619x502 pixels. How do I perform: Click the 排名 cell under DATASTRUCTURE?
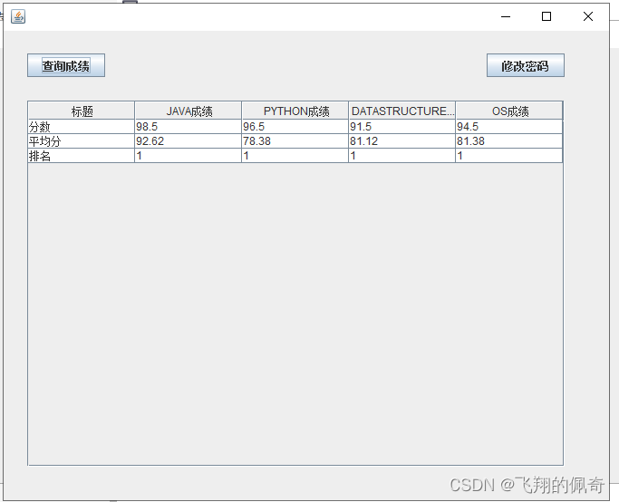[402, 156]
